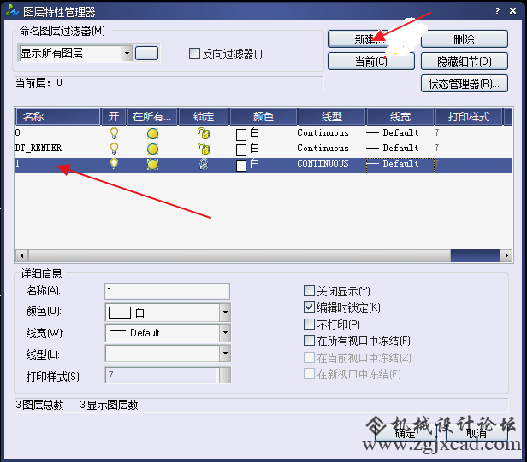The width and height of the screenshot is (527, 462).
Task: Set the layer as Current (C)
Action: 371,61
